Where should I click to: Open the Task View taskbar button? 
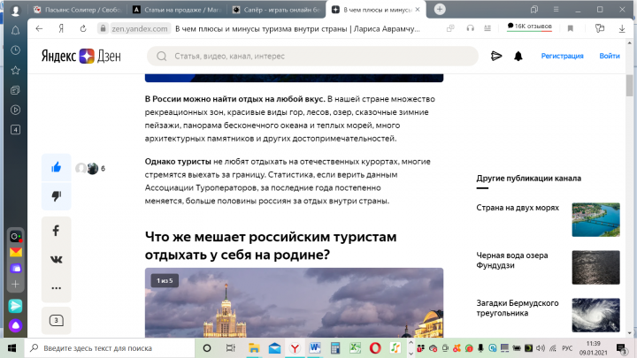230,348
